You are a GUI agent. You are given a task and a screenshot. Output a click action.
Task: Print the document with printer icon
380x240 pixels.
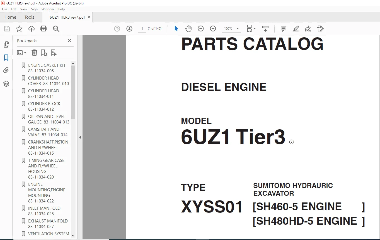click(43, 29)
